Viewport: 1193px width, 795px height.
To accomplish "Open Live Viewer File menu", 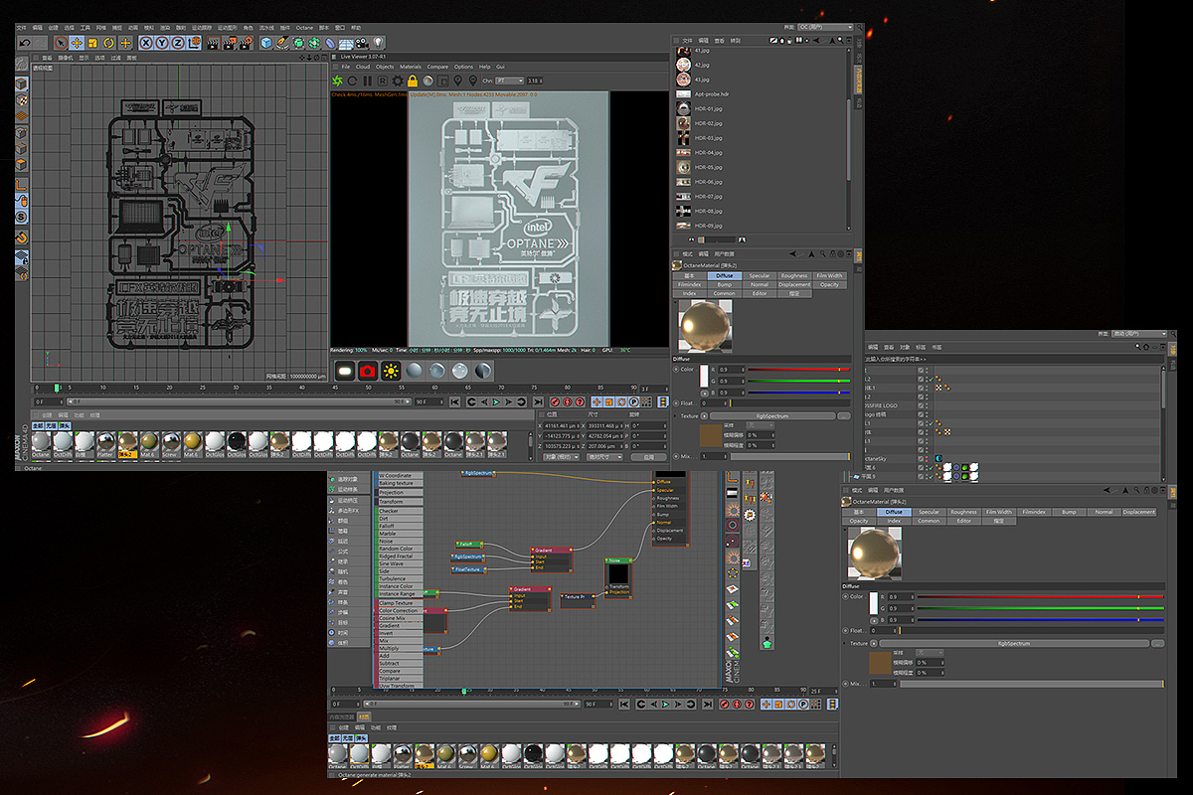I will pos(346,67).
